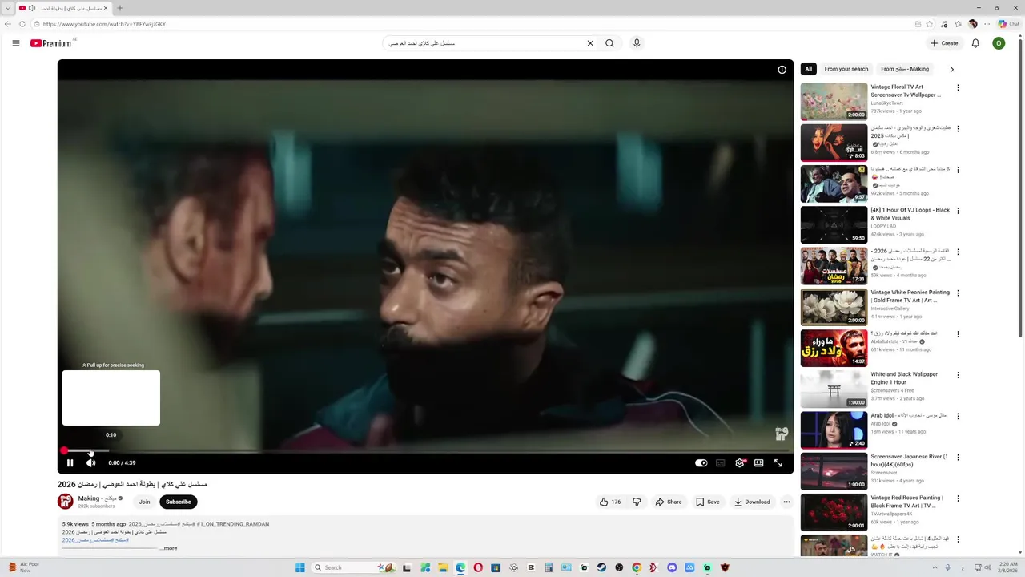Select 'From ميكنج - Making' chip
This screenshot has width=1025, height=577.
(x=905, y=69)
